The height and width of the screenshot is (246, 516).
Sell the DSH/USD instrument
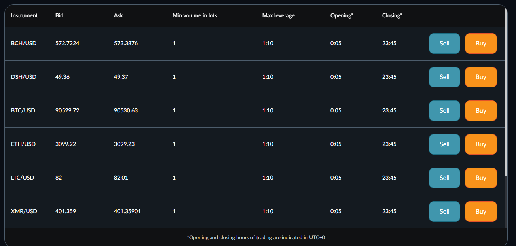[444, 77]
